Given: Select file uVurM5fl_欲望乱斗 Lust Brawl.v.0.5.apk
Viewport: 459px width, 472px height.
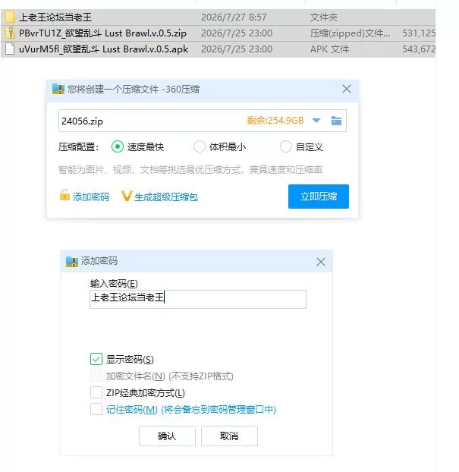Looking at the screenshot, I should click(x=103, y=49).
